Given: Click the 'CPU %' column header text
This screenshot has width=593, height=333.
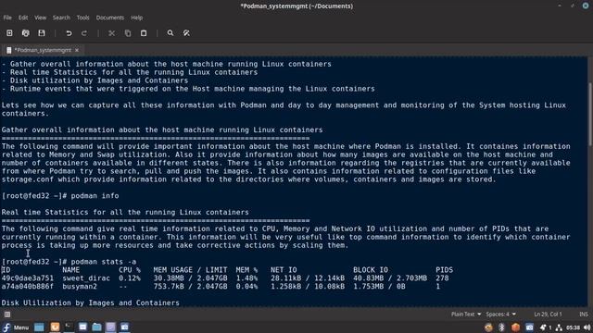Looking at the screenshot, I should [x=130, y=270].
